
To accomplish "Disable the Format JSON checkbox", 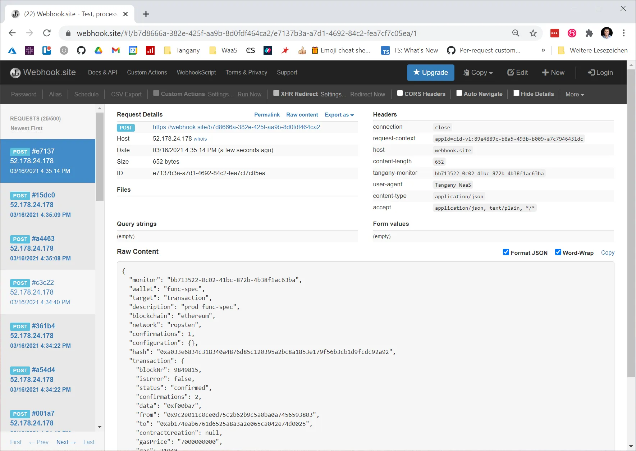I will point(506,252).
